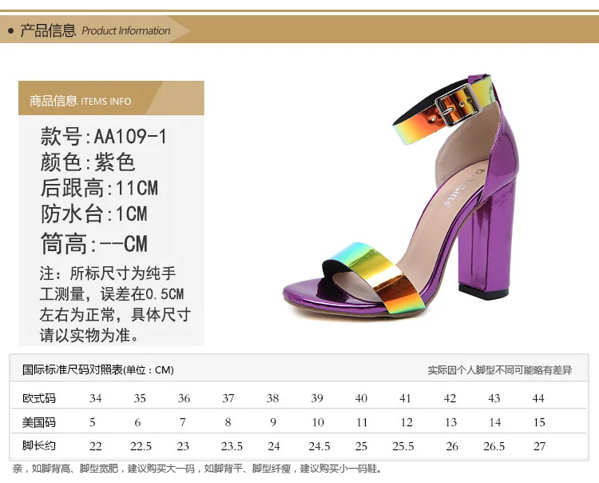This screenshot has height=483, width=599.
Task: Select the platform line '防水台:1CM'
Action: (93, 214)
